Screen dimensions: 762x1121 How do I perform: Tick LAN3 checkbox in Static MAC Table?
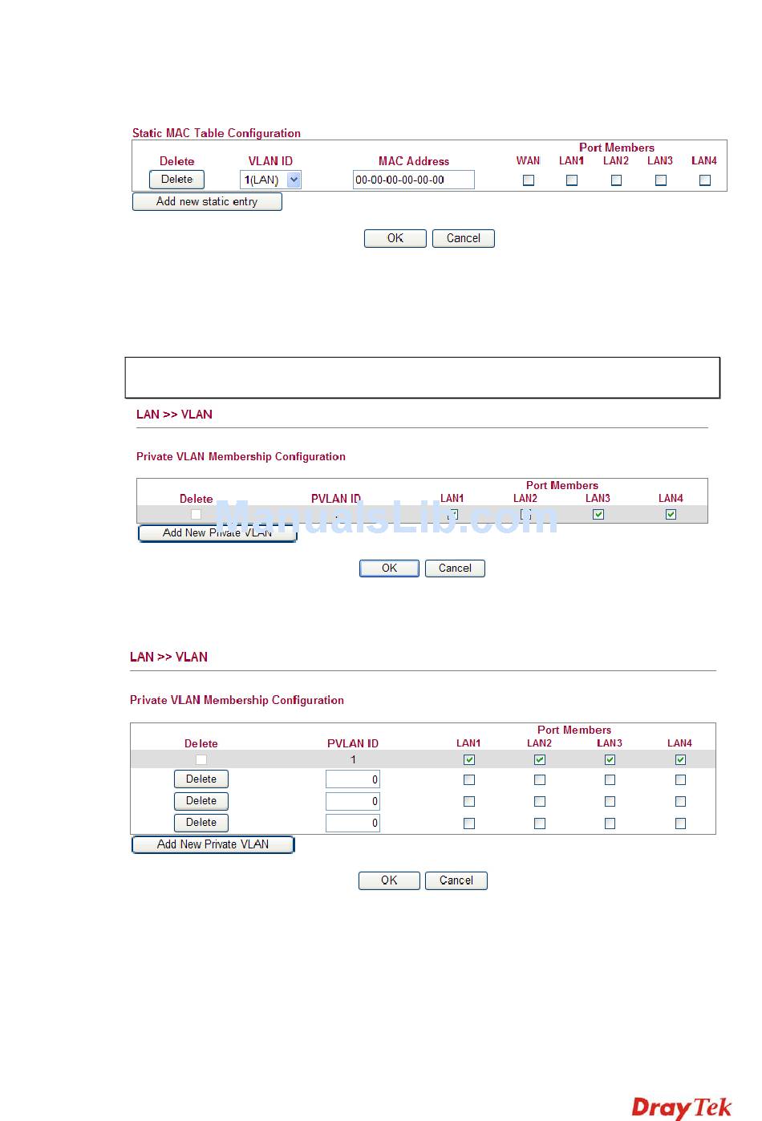click(x=661, y=180)
